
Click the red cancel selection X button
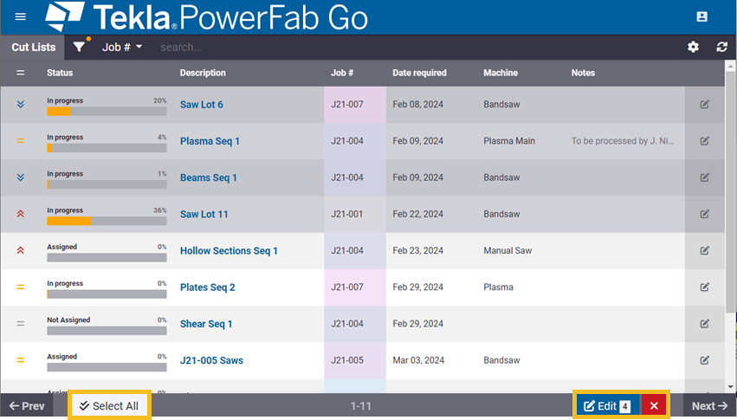(654, 406)
